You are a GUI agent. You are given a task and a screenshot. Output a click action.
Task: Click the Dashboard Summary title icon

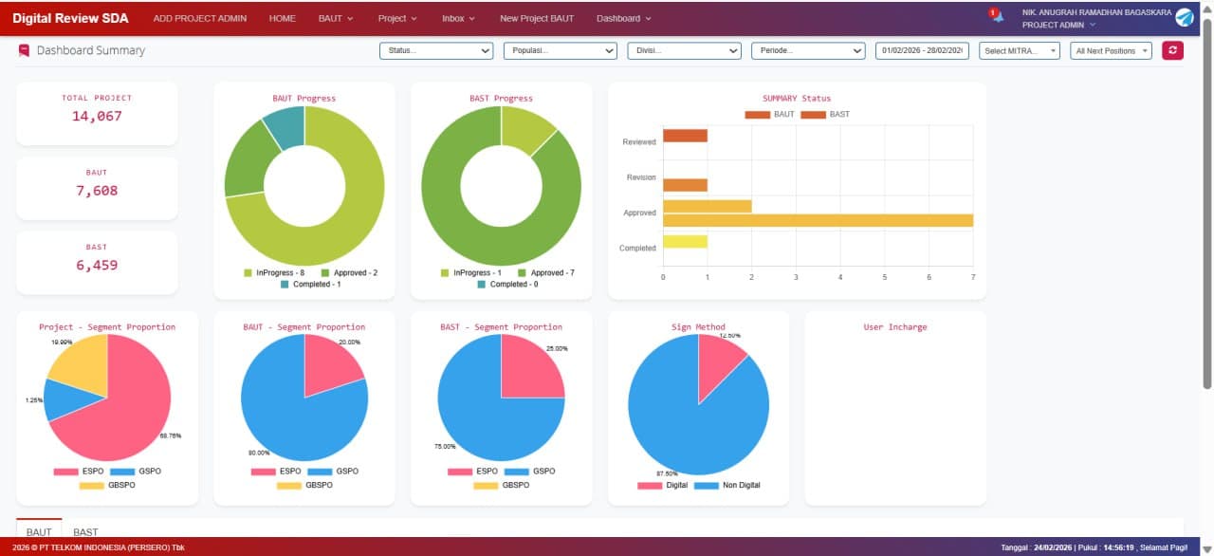coord(24,50)
